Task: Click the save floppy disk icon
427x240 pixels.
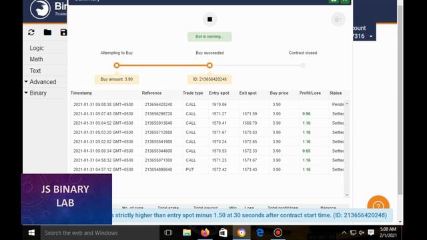Action: (63, 33)
